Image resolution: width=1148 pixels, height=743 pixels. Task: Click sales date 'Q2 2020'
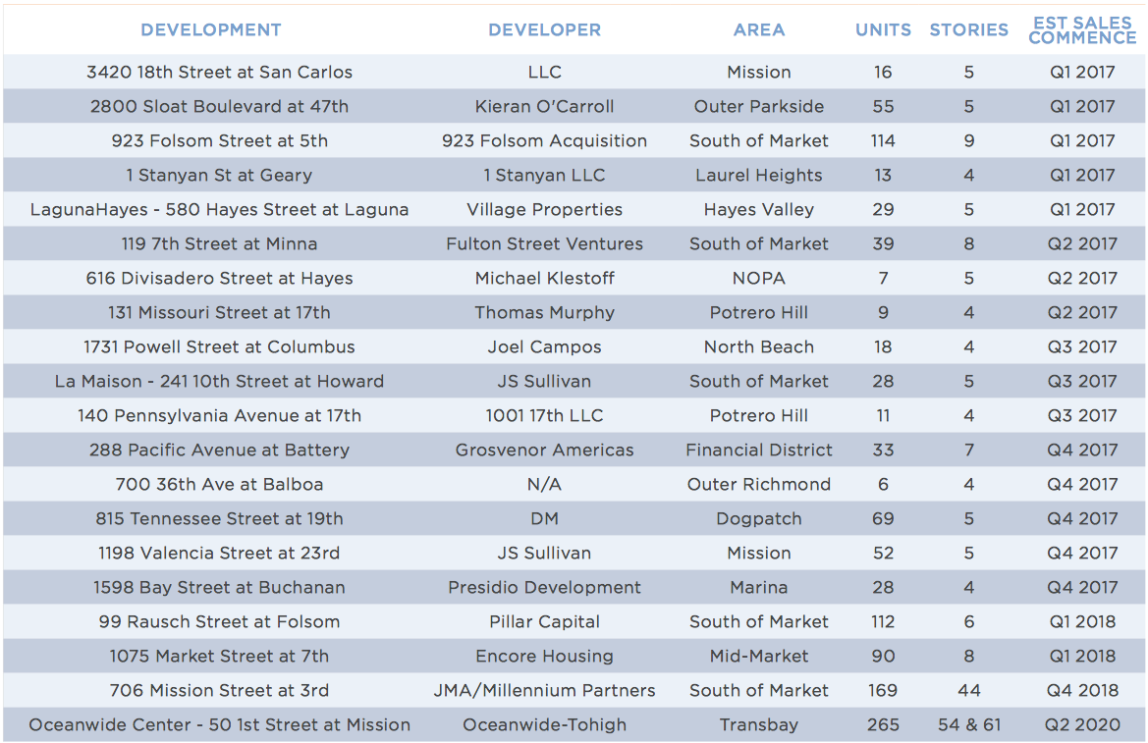[1082, 725]
